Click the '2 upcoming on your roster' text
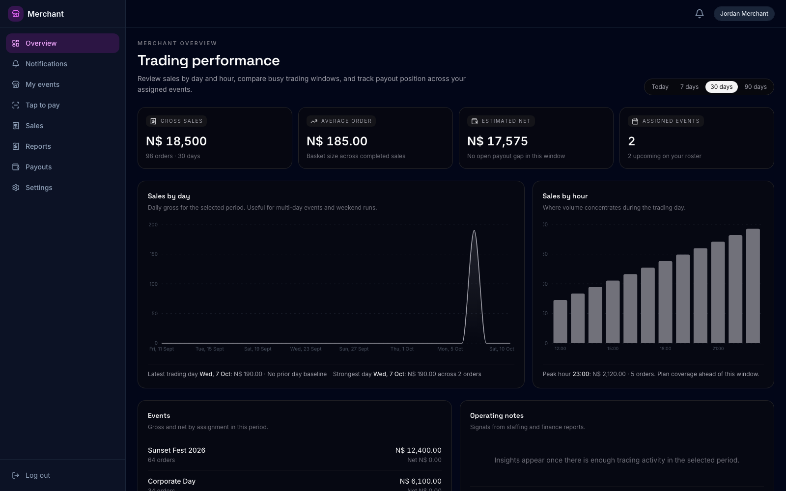Screen dimensions: 786x491 tap(665, 156)
